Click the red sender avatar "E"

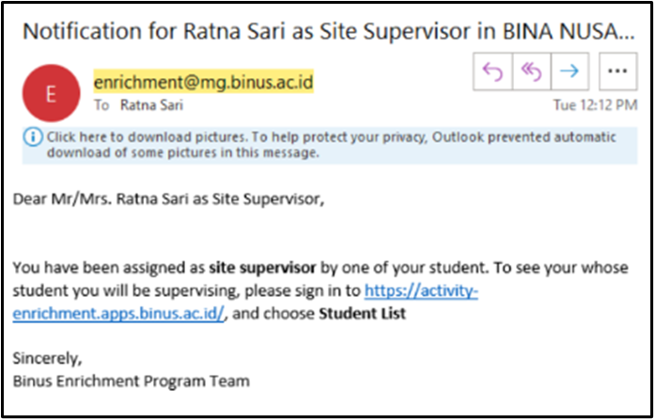(x=51, y=93)
